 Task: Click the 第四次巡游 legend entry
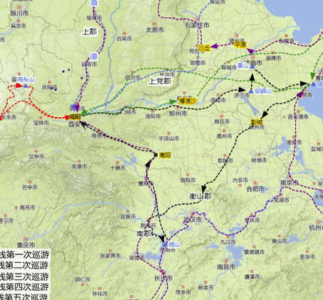[x=25, y=287]
